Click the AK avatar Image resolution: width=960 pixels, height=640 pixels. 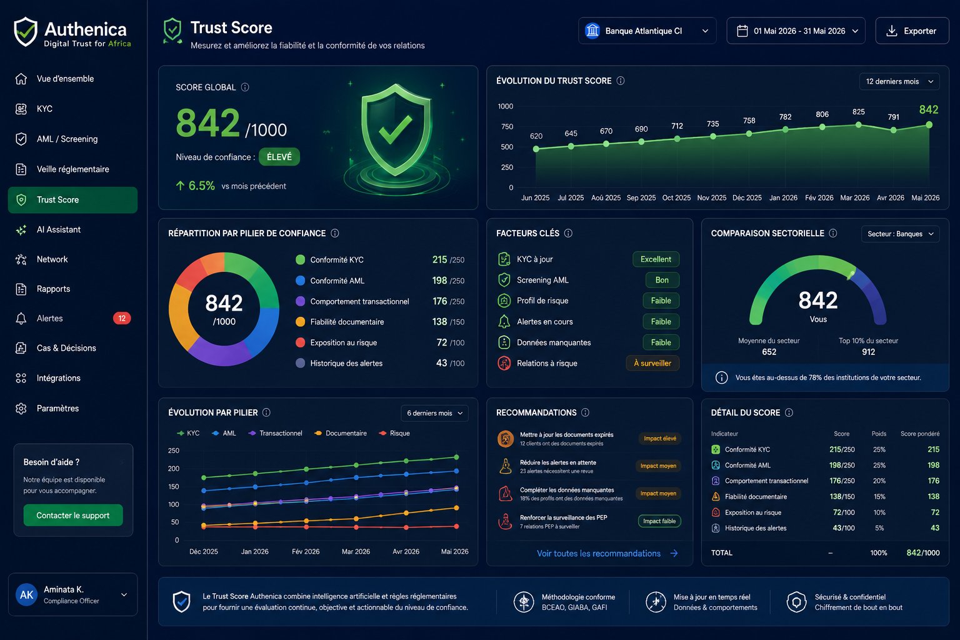tap(27, 594)
